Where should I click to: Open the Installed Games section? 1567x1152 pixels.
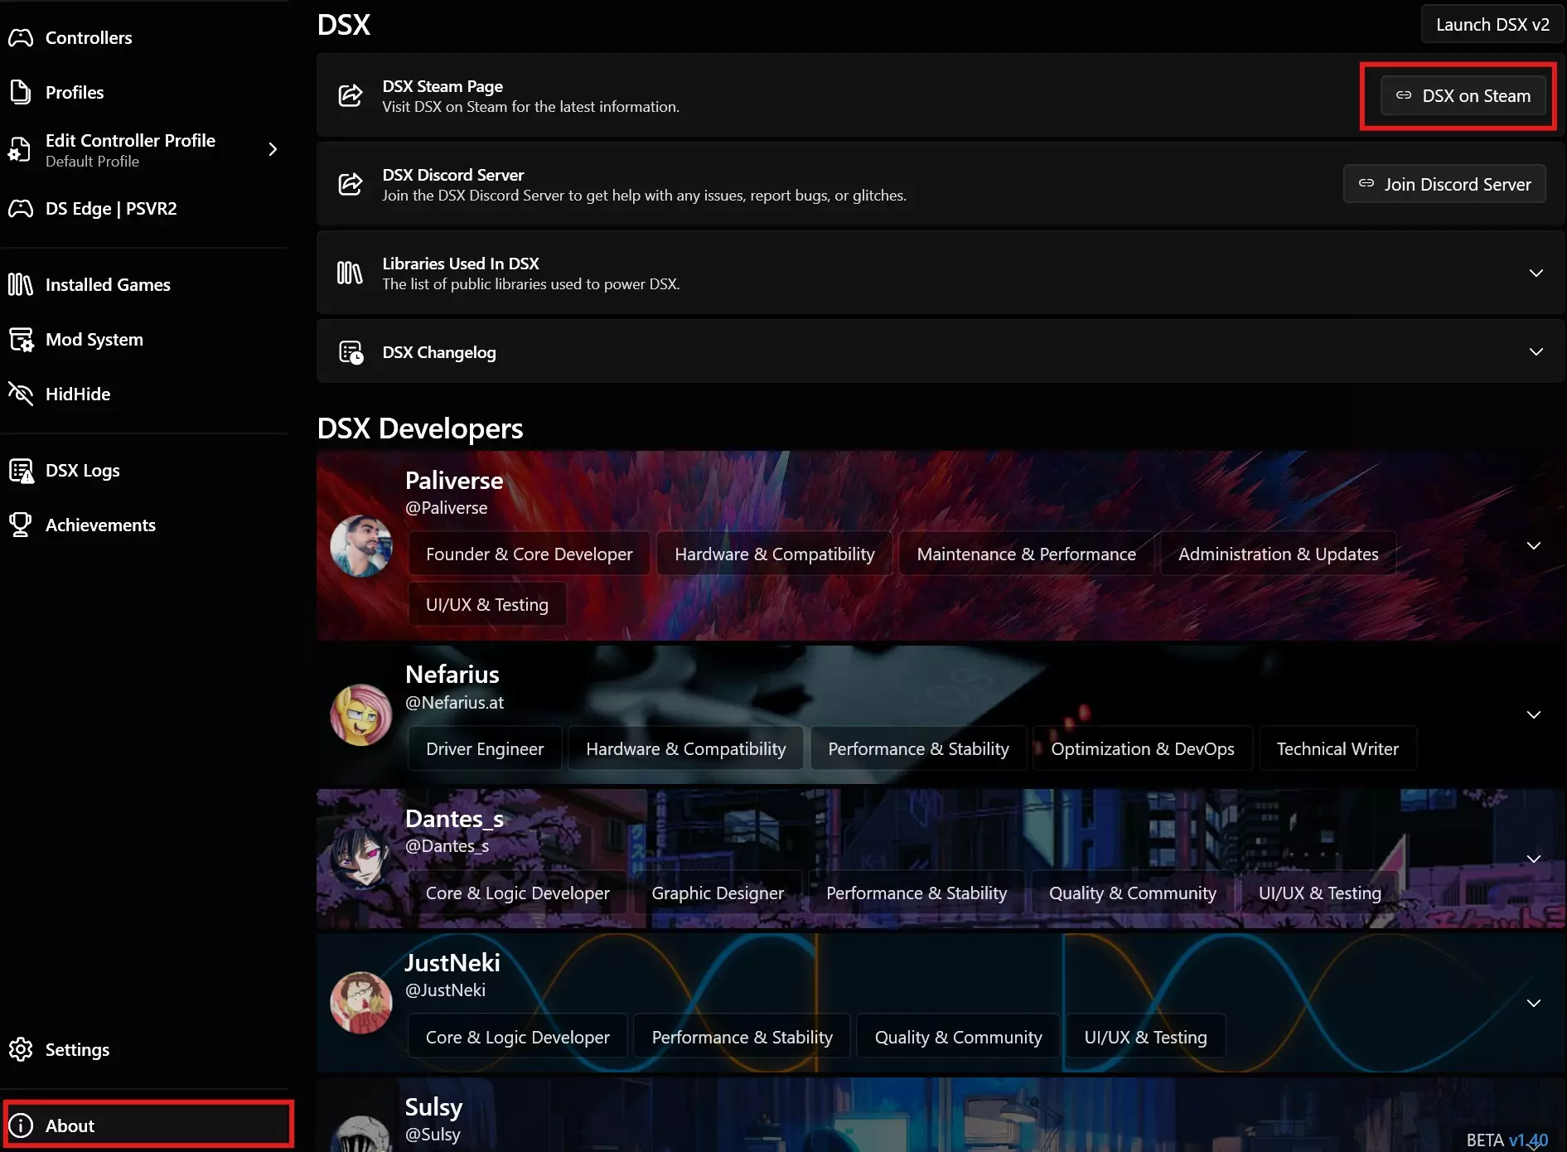tap(145, 284)
